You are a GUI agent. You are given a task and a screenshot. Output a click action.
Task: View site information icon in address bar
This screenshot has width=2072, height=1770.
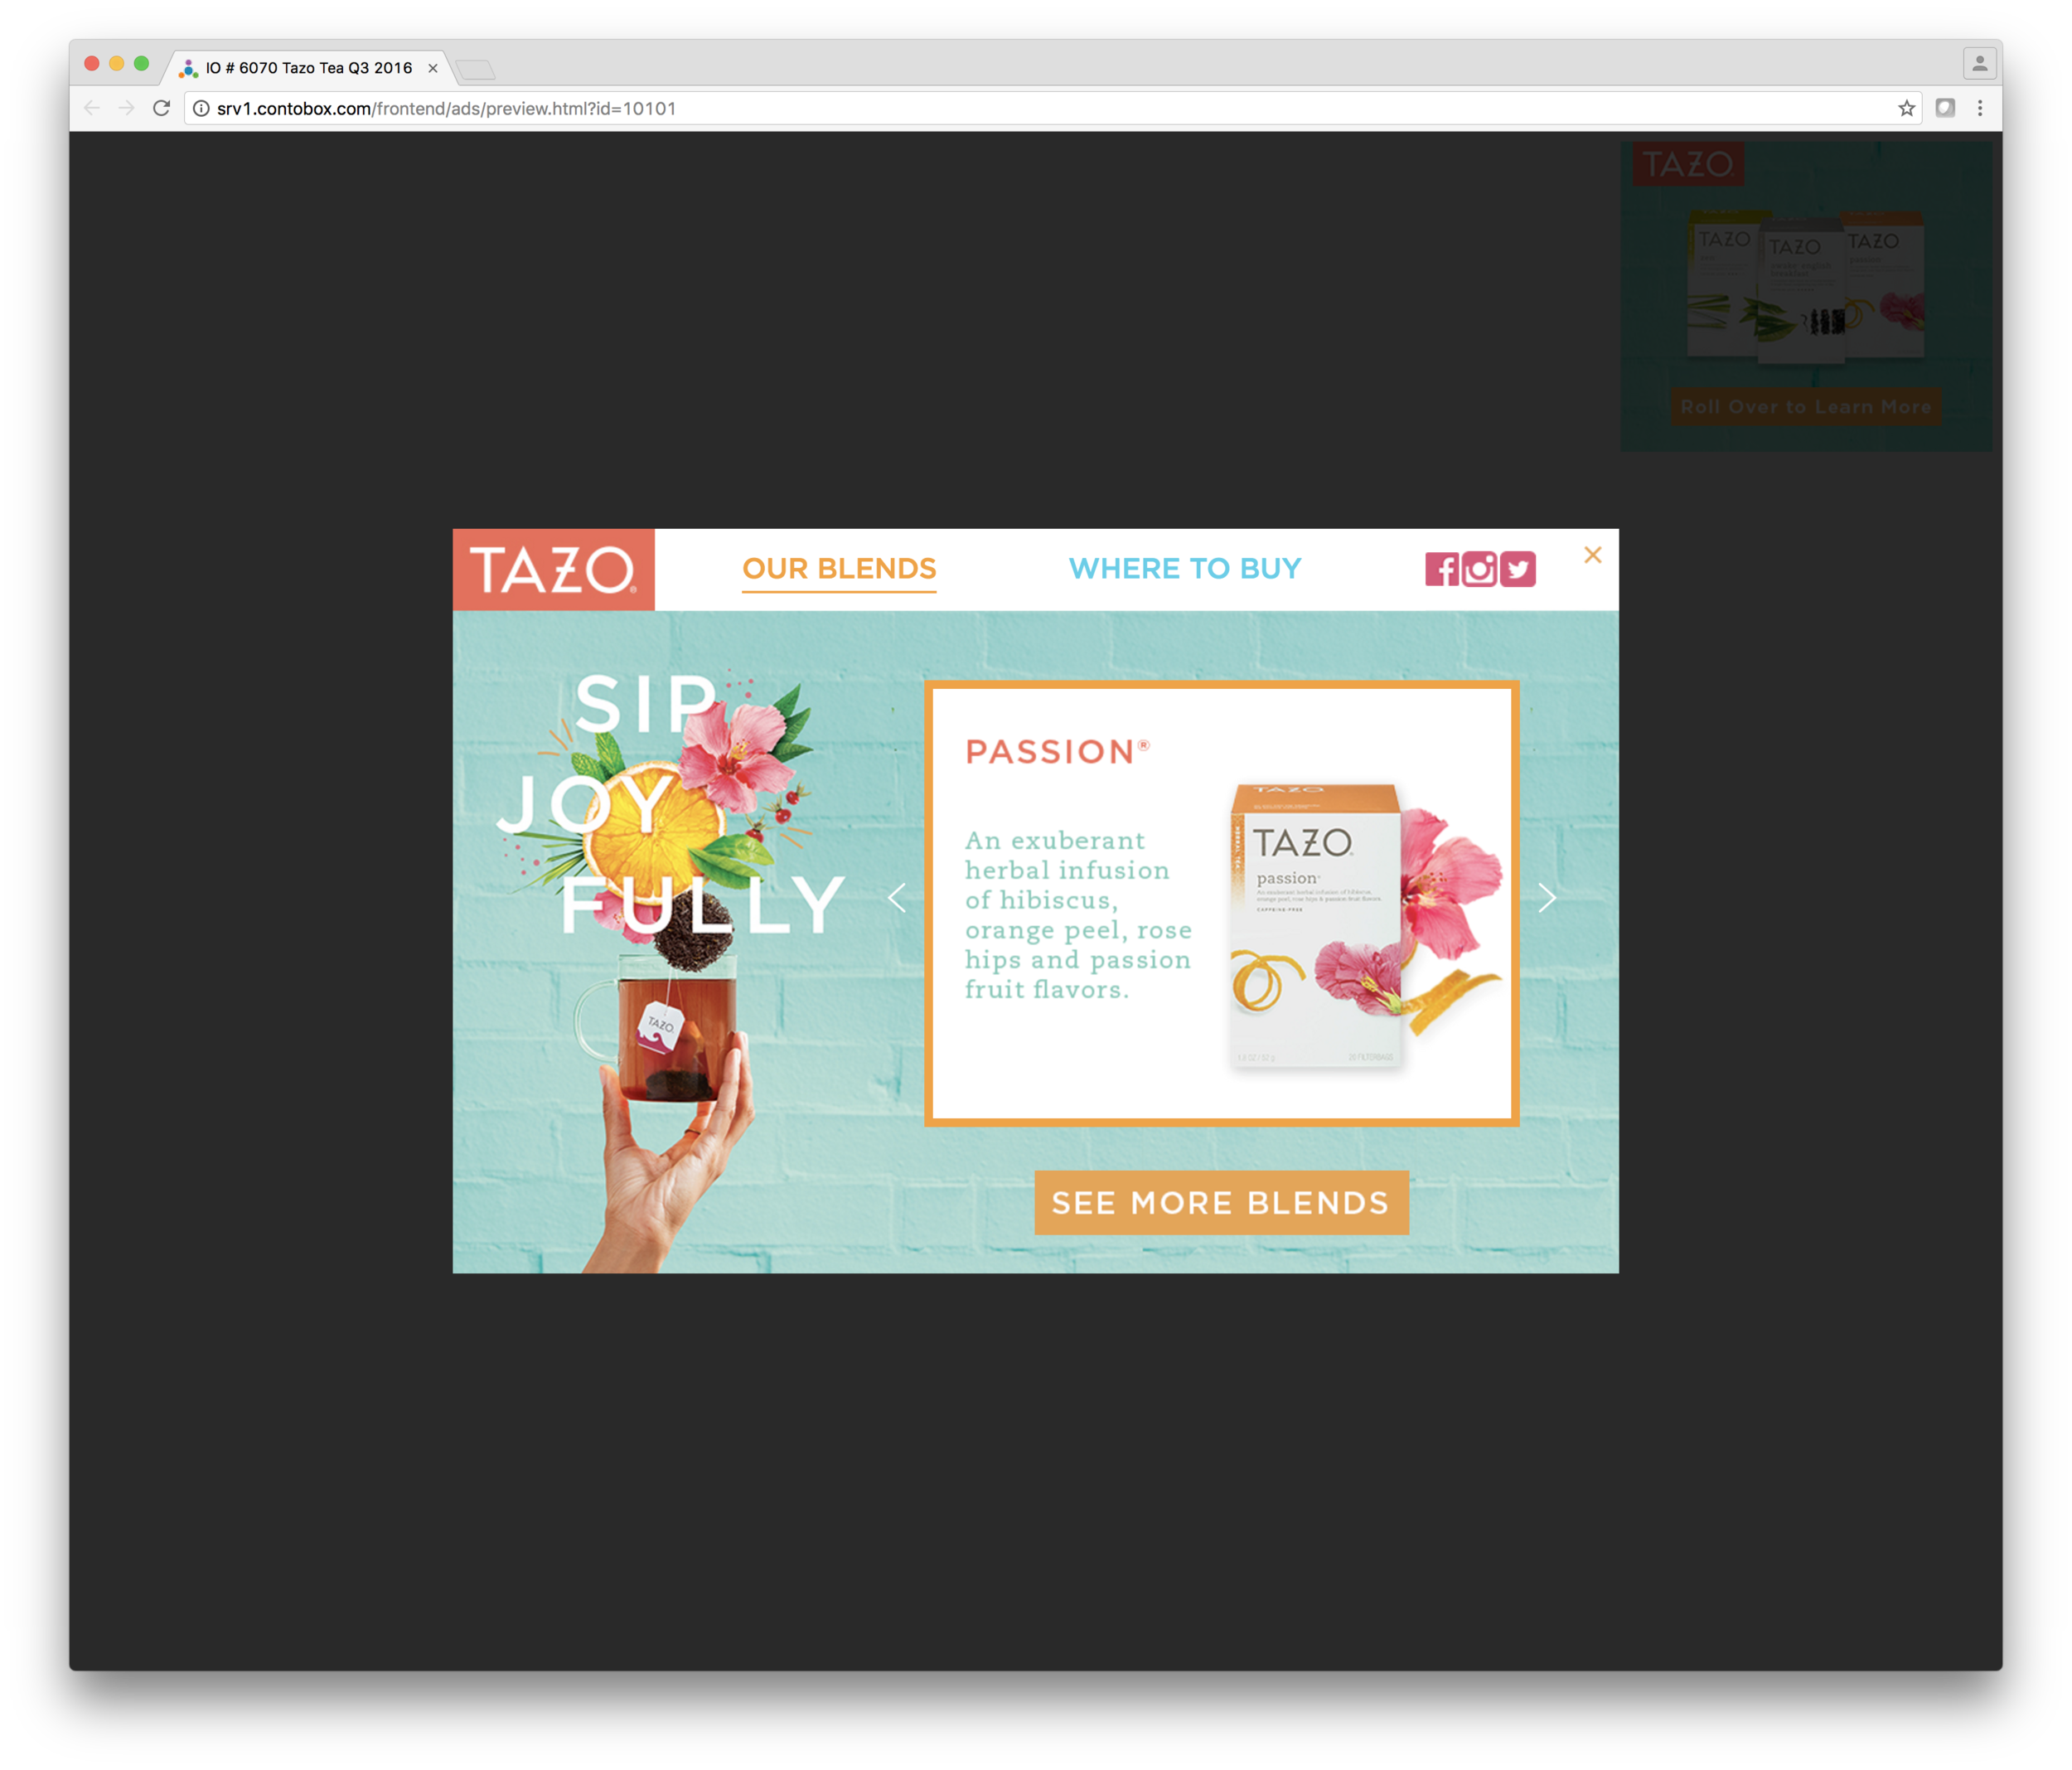coord(201,108)
